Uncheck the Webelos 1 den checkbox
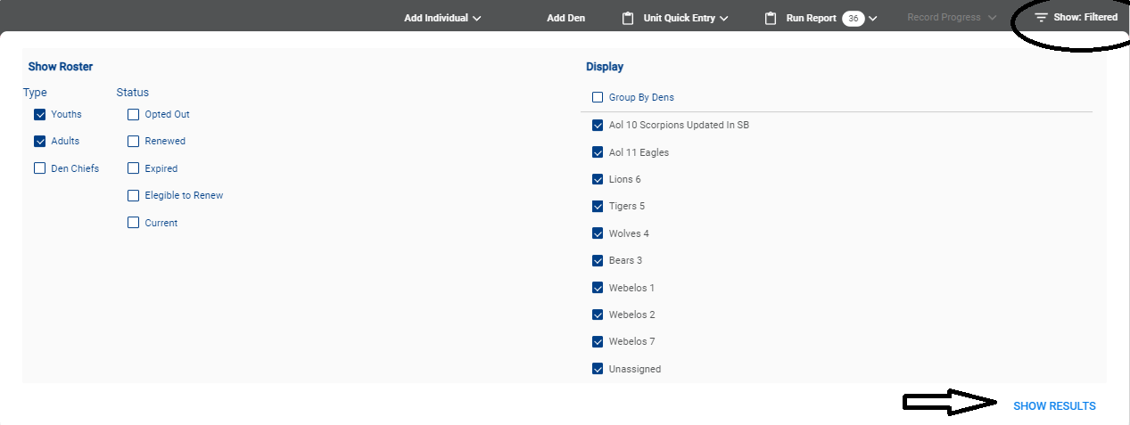The width and height of the screenshot is (1130, 425). [x=598, y=288]
